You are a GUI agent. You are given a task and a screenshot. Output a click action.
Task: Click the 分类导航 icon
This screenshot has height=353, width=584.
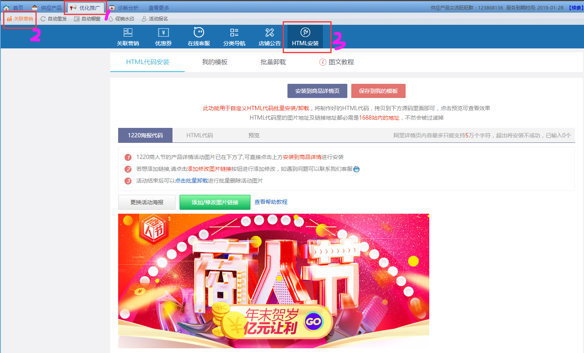coord(234,37)
